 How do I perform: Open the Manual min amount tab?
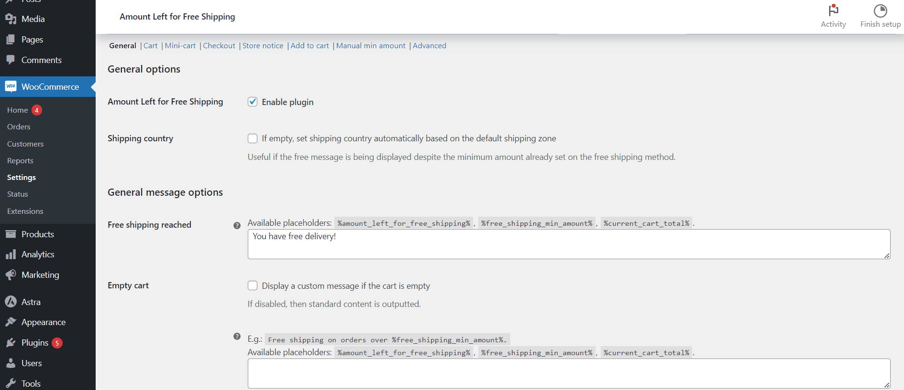(371, 46)
